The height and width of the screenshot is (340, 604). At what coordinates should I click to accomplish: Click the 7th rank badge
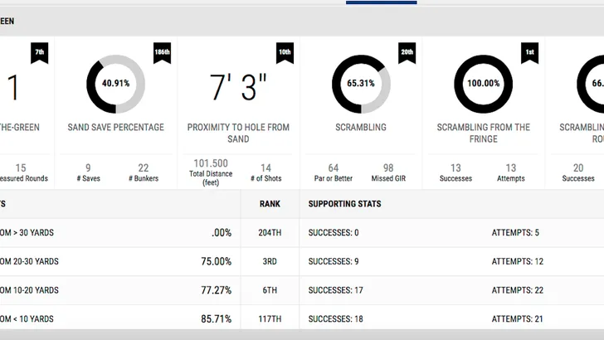coord(40,52)
